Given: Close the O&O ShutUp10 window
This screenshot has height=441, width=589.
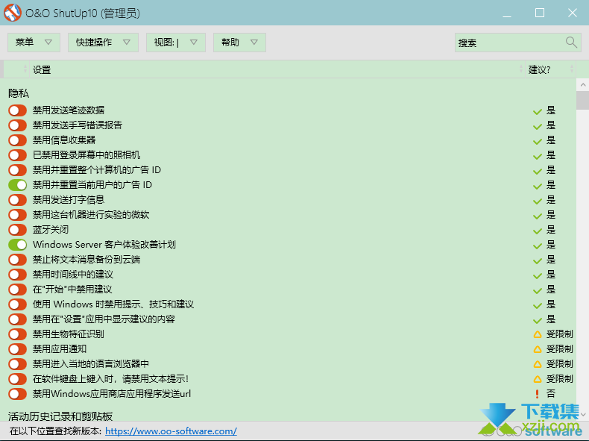Looking at the screenshot, I should (573, 13).
